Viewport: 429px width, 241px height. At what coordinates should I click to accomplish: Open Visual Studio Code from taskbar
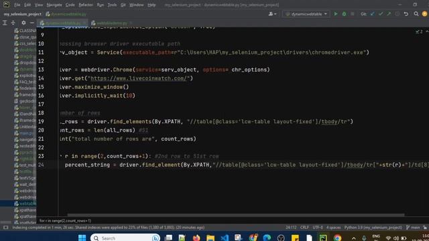coord(225,238)
